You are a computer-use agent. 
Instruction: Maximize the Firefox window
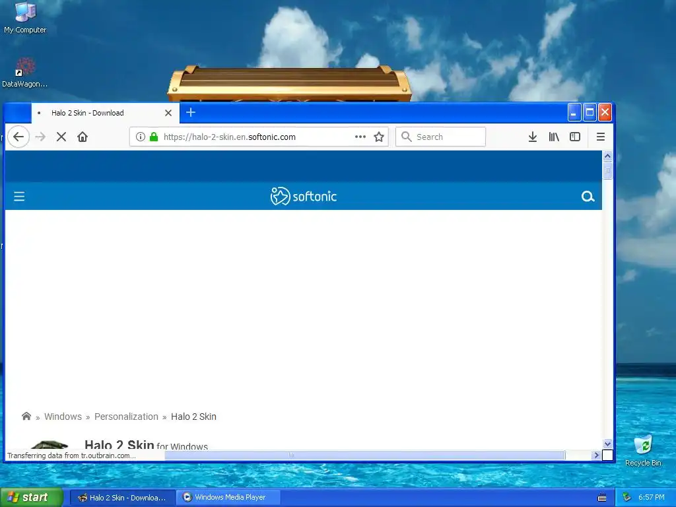(x=590, y=112)
